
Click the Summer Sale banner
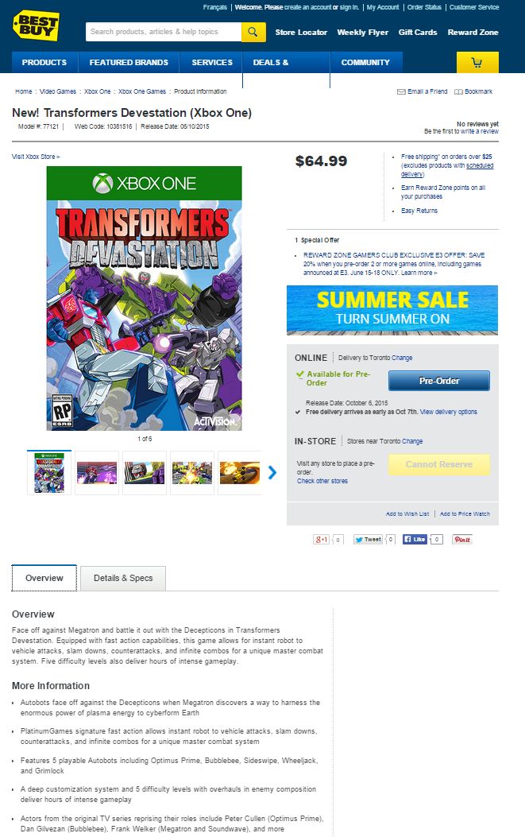(x=392, y=310)
